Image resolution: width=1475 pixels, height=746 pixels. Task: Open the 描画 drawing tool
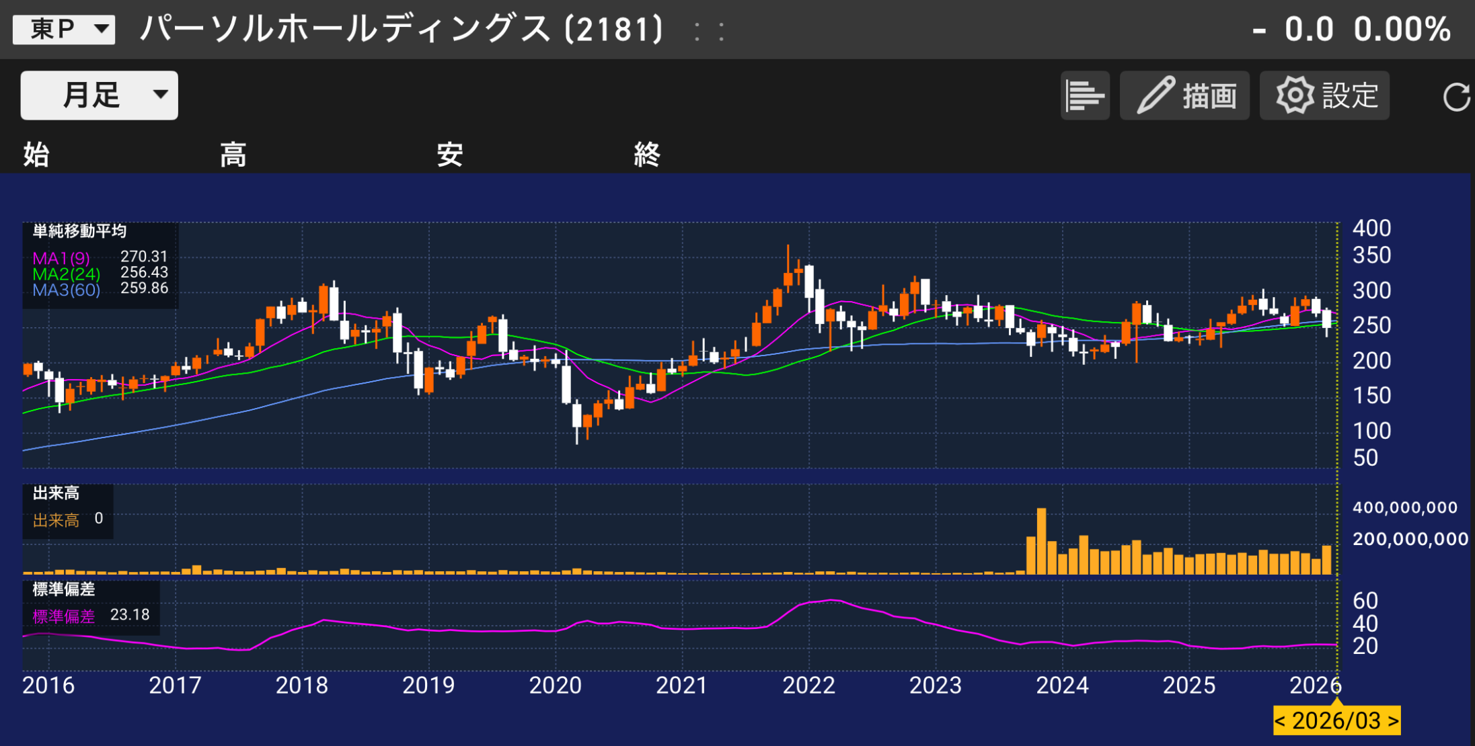click(x=1184, y=95)
